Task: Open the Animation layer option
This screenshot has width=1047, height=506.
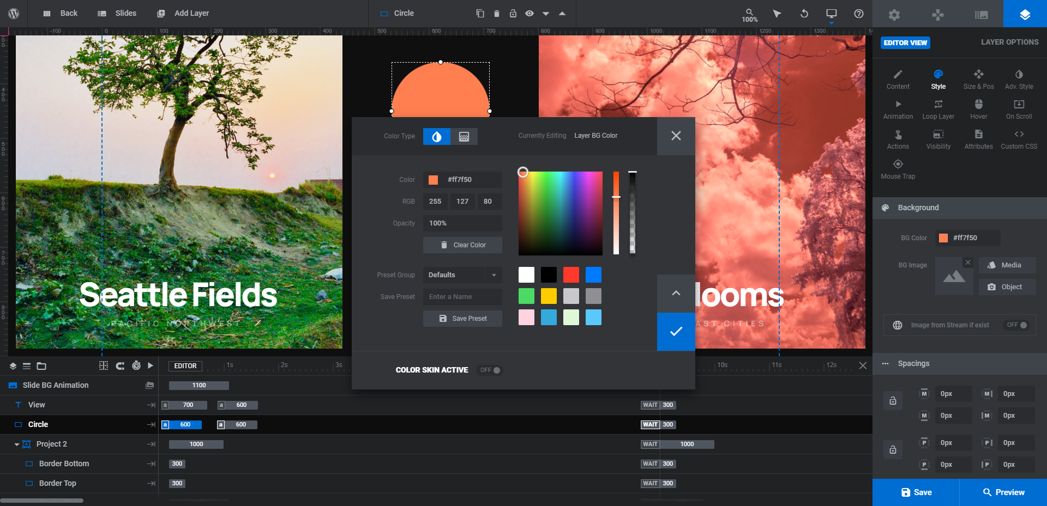Action: [x=898, y=109]
